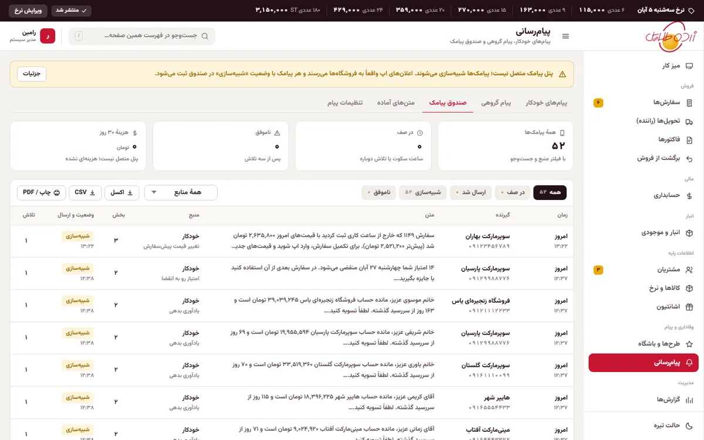Image resolution: width=704 pixels, height=440 pixels.
Task: Open انبار و موجودی in the sidebar
Action: [x=644, y=233]
